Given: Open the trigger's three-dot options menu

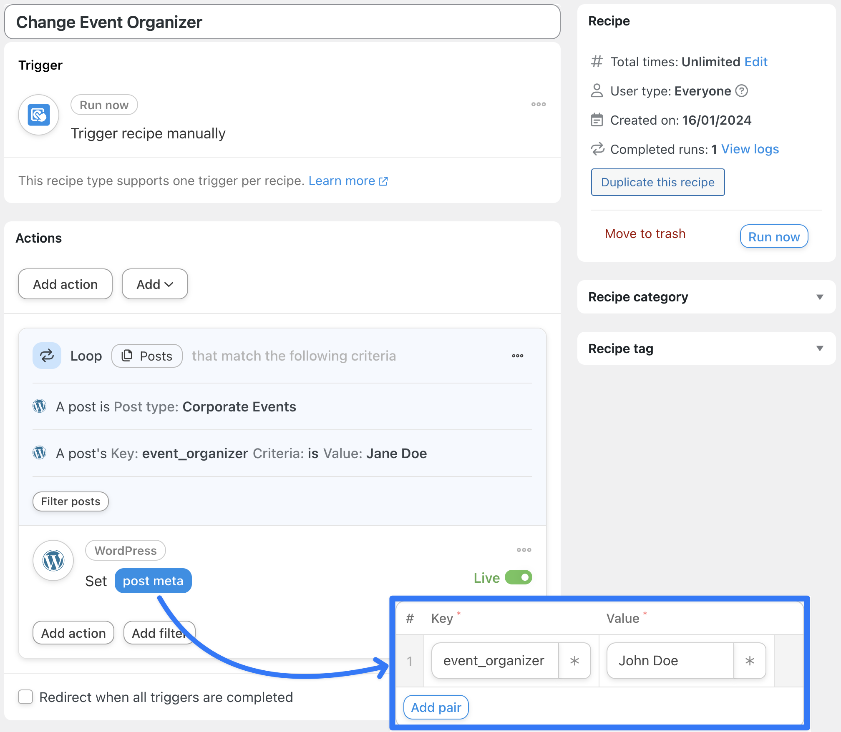Looking at the screenshot, I should [538, 104].
